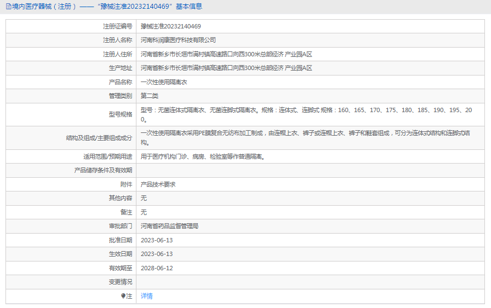The width and height of the screenshot is (491, 308).
Task: Click the 型号规格 label
Action: click(x=121, y=114)
